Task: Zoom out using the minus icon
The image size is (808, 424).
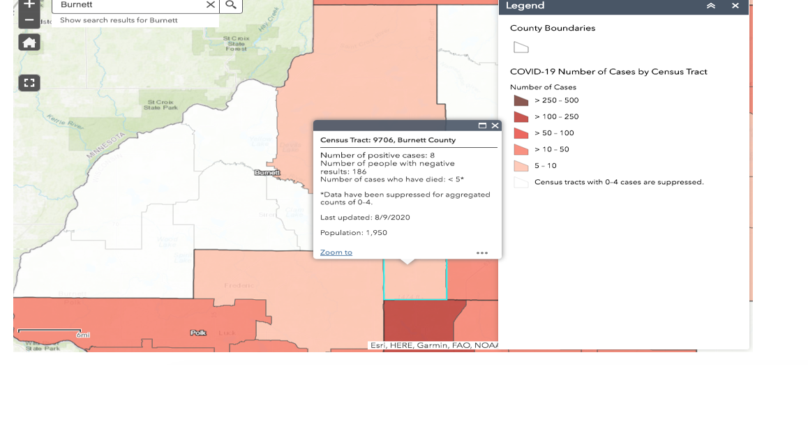Action: [x=29, y=21]
